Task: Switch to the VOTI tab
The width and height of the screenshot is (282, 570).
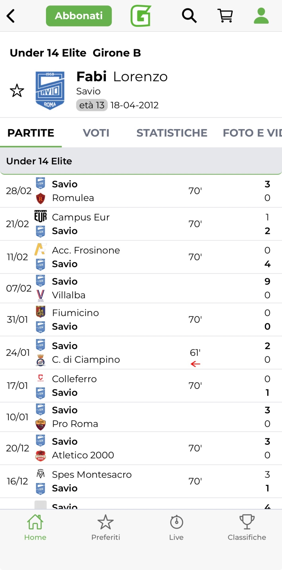Action: tap(96, 133)
